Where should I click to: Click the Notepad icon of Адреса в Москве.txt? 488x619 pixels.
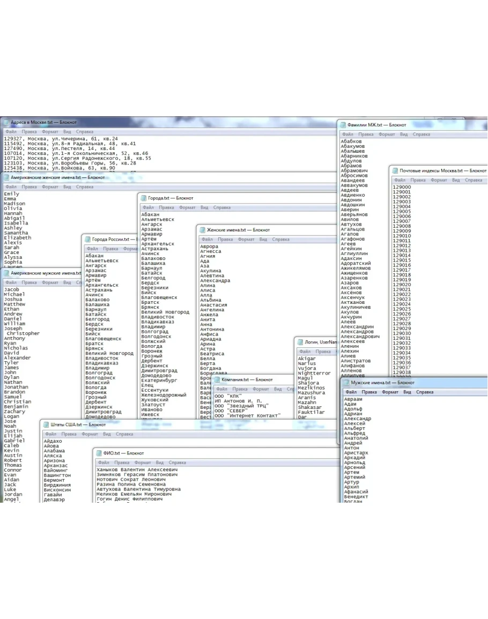coord(6,123)
